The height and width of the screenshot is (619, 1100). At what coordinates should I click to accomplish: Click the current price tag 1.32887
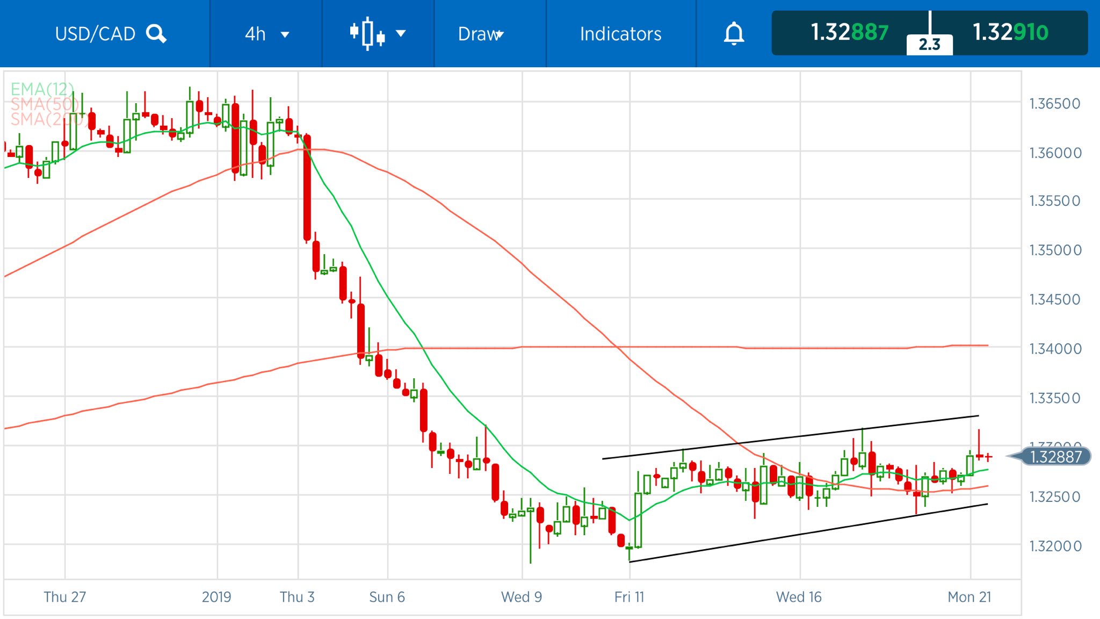click(1055, 457)
